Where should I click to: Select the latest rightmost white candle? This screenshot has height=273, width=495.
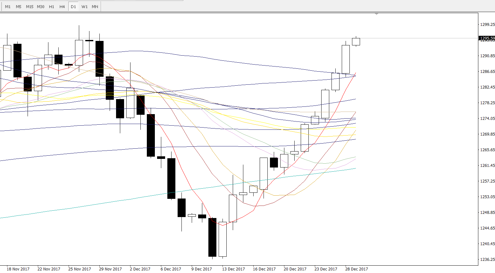click(356, 42)
